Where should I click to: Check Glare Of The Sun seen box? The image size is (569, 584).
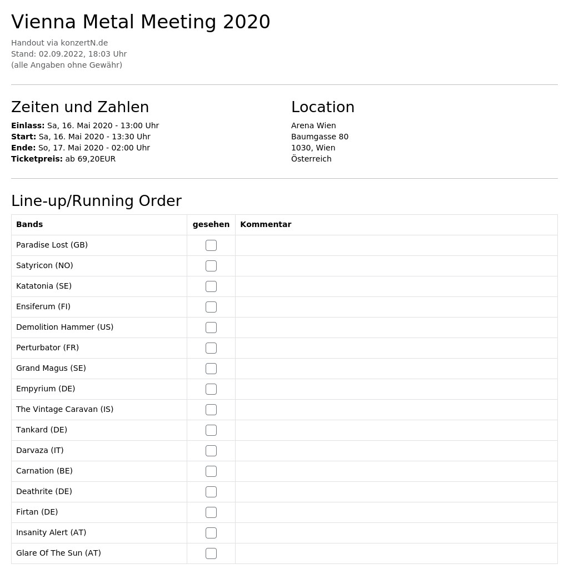click(x=211, y=553)
